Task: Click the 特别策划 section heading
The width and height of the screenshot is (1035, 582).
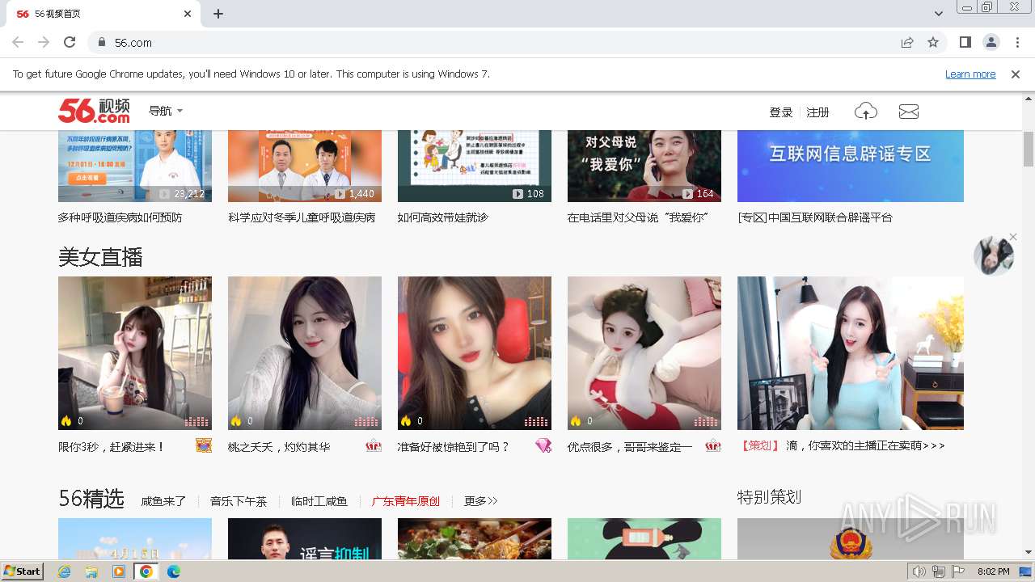Action: coord(769,497)
